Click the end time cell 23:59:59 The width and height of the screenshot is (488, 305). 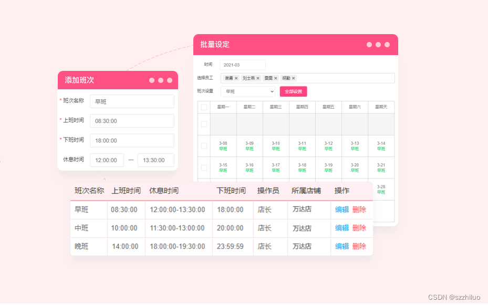(230, 246)
